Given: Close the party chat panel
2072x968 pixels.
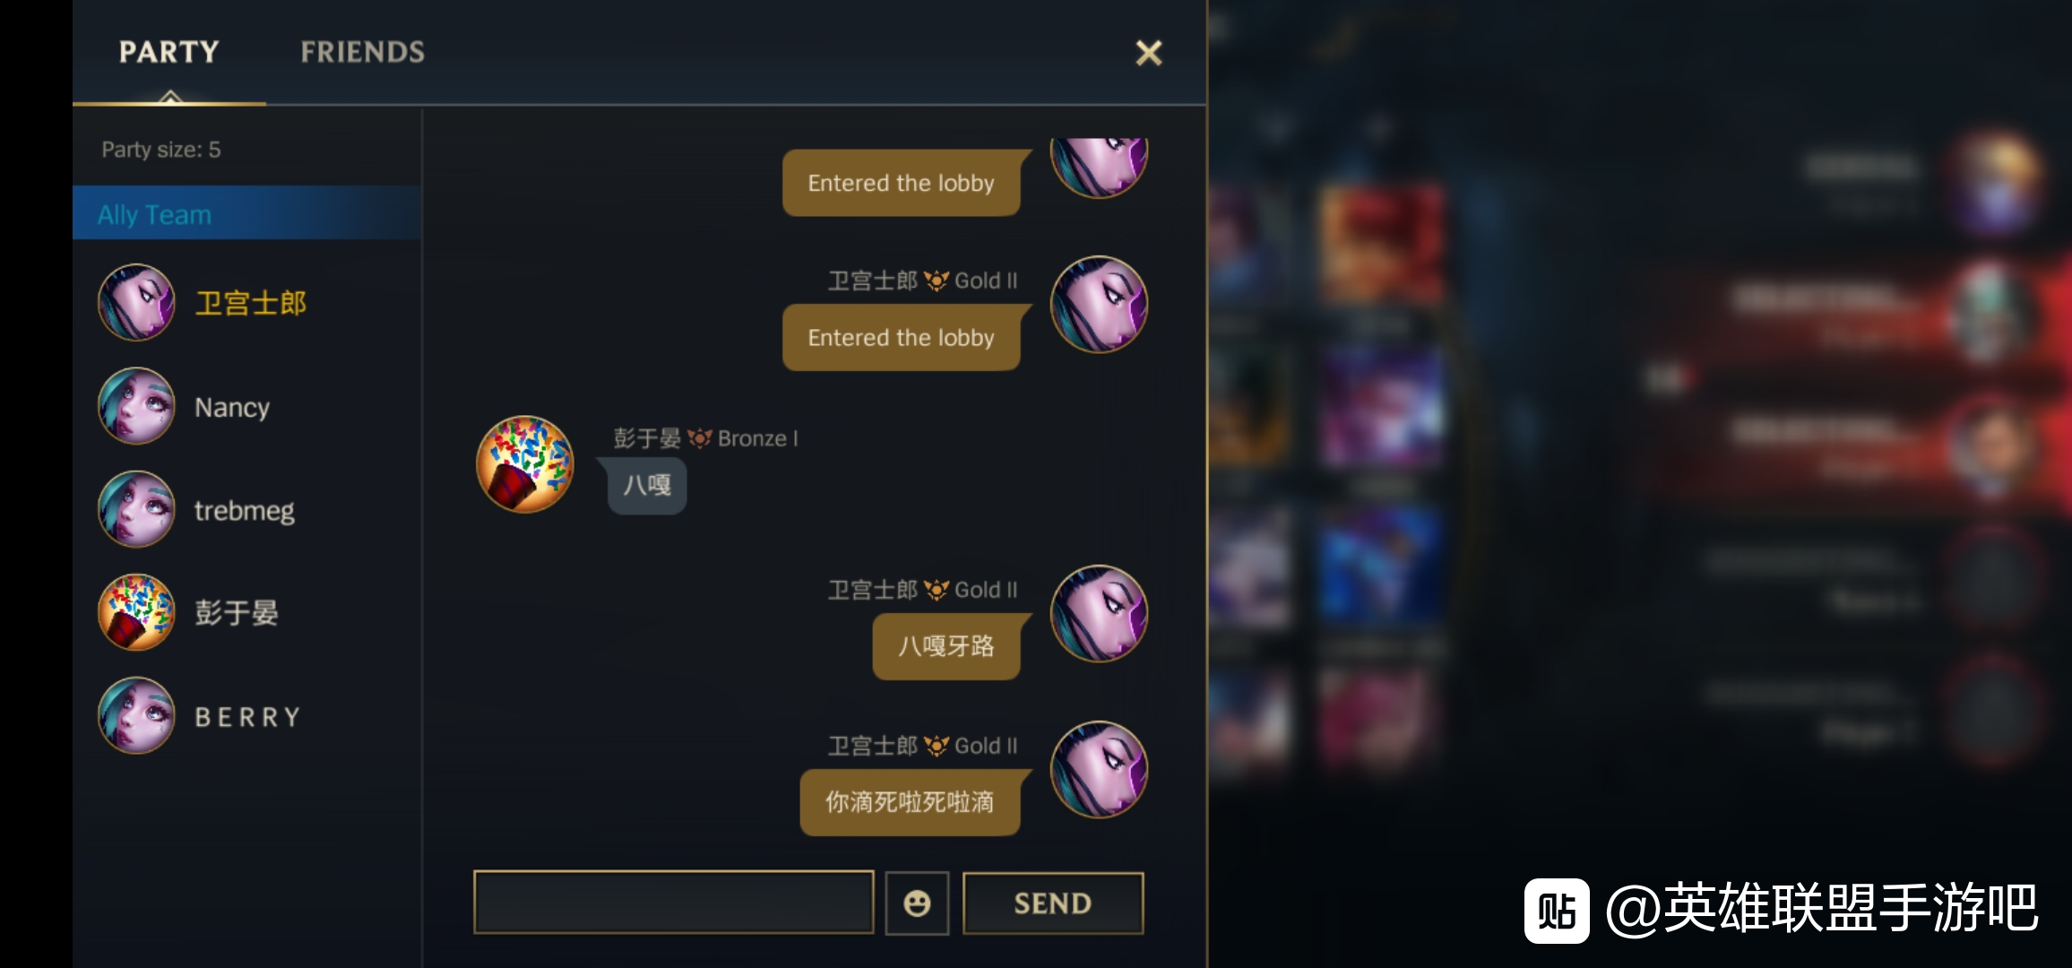Looking at the screenshot, I should coord(1149,53).
